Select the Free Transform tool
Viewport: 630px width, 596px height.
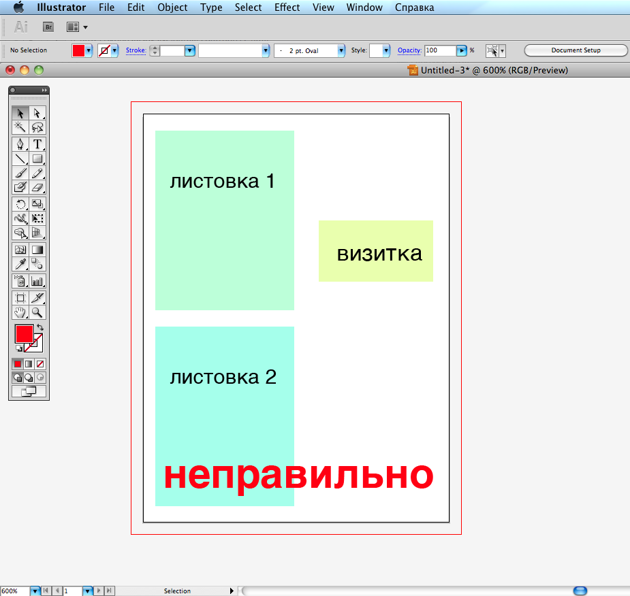pos(37,218)
